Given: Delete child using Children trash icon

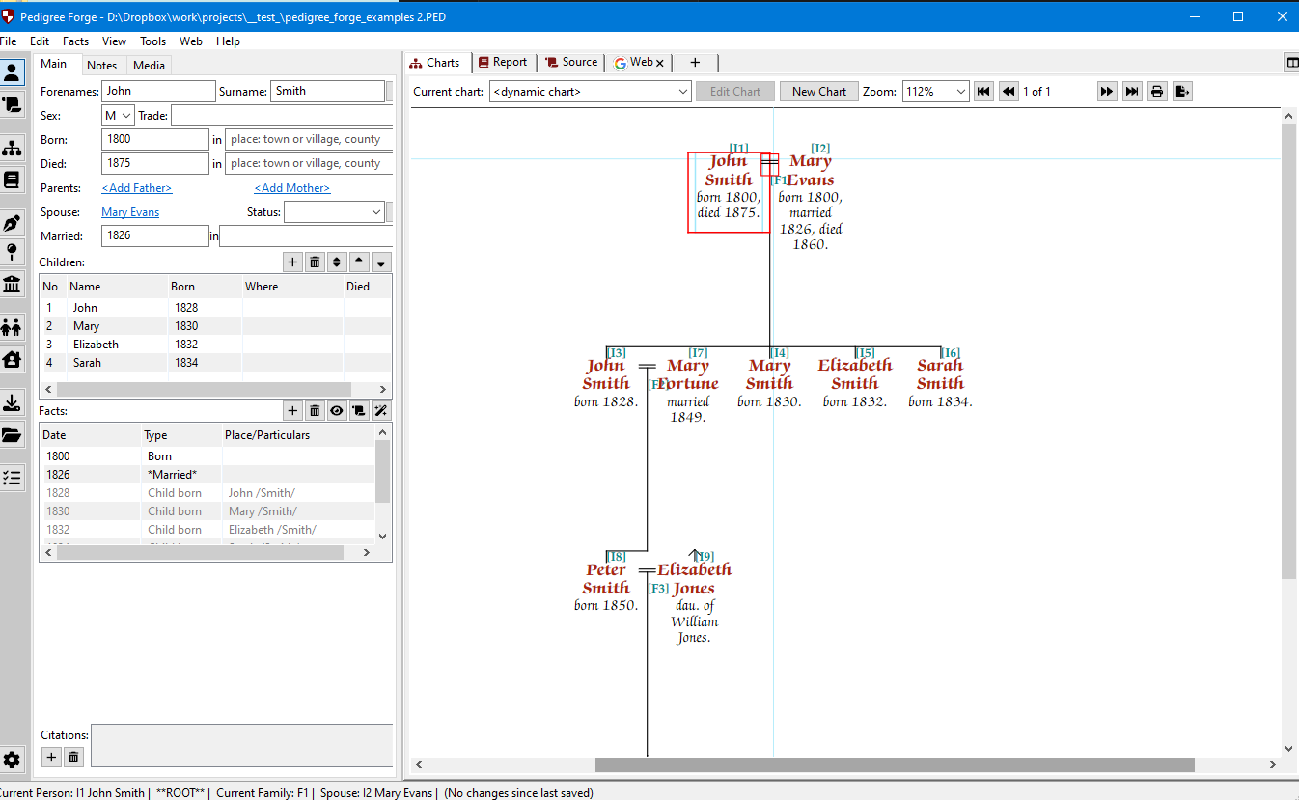Looking at the screenshot, I should tap(315, 262).
